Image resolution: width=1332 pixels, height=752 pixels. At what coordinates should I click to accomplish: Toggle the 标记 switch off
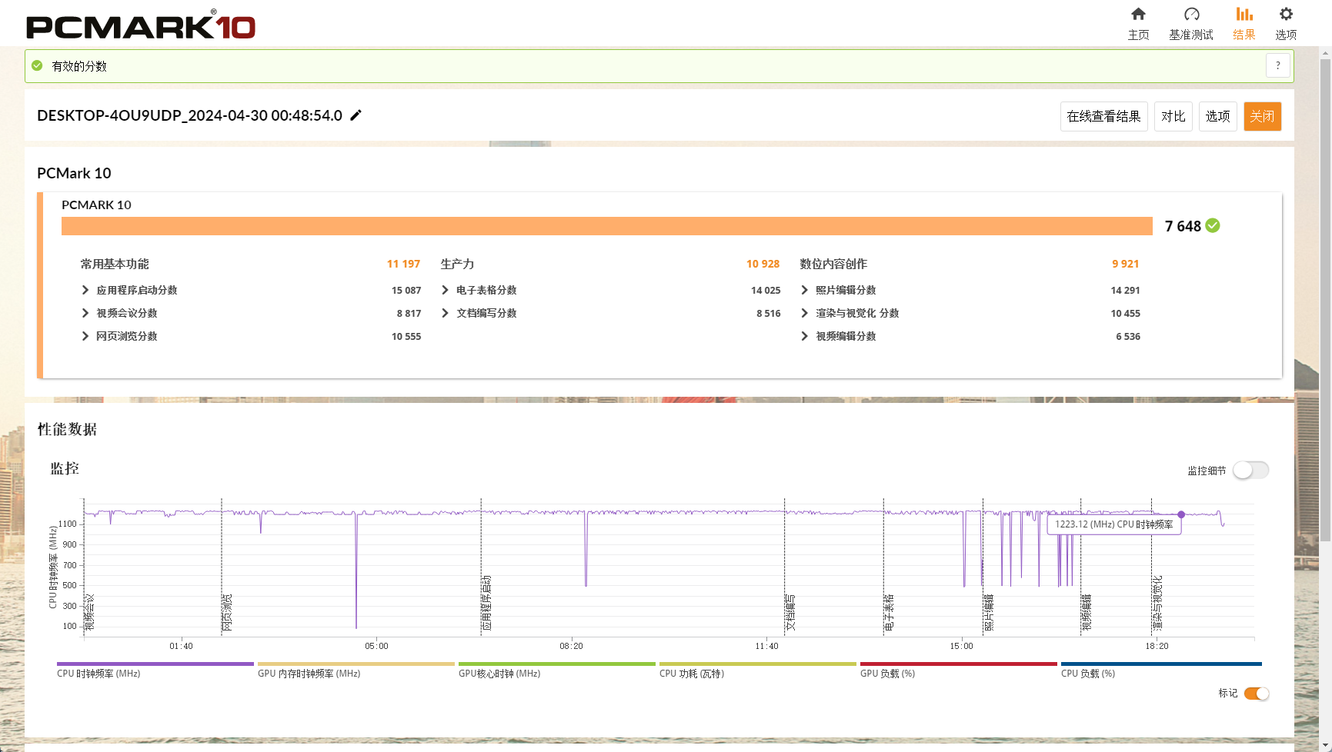point(1256,694)
